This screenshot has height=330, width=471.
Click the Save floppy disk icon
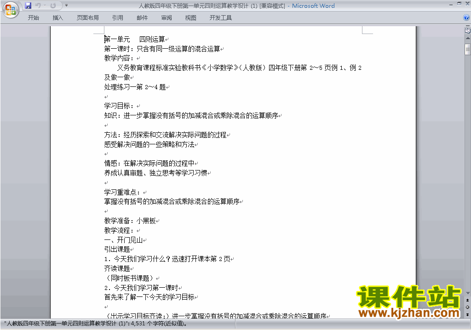[x=28, y=6]
